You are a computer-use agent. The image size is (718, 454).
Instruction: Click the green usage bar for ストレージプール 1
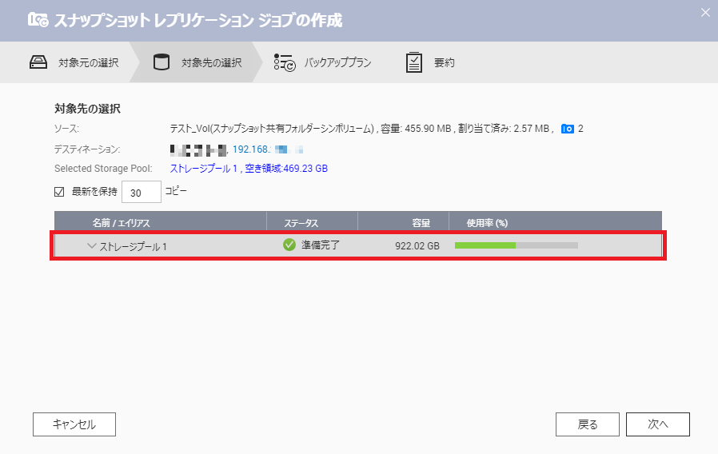(x=485, y=245)
